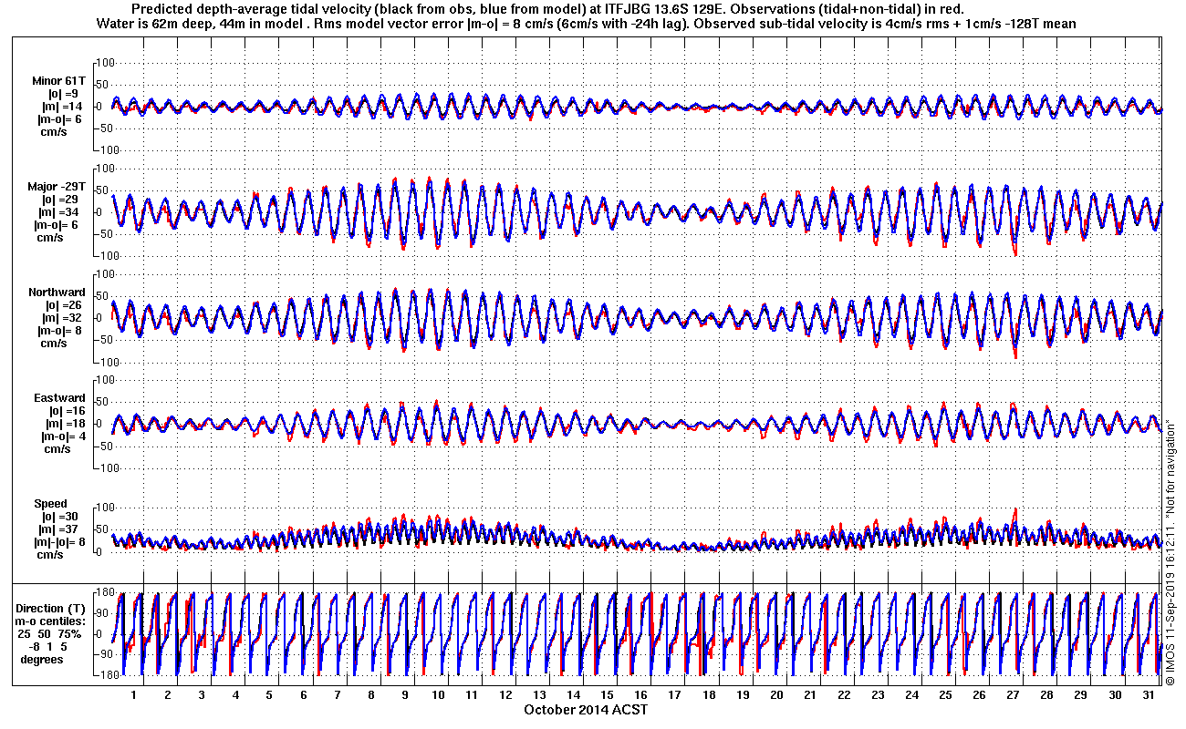Click the day '23' x-axis tick label
1186x729 pixels.
[x=879, y=694]
